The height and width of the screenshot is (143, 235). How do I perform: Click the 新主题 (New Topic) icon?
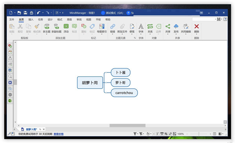tap(47, 26)
